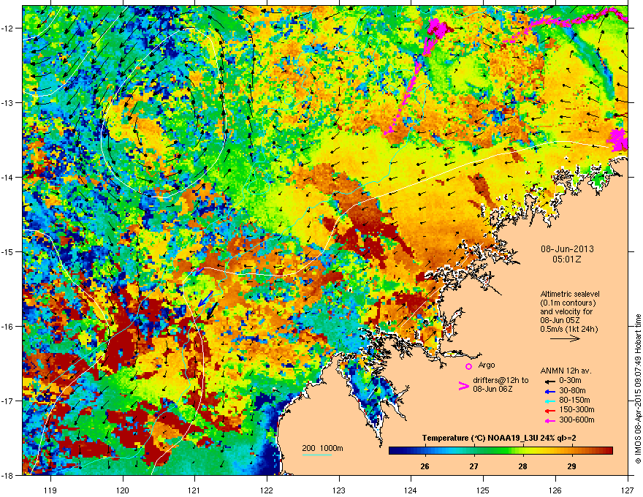Click the '80-150m' depth label
This screenshot has width=643, height=497.
pyautogui.click(x=574, y=401)
